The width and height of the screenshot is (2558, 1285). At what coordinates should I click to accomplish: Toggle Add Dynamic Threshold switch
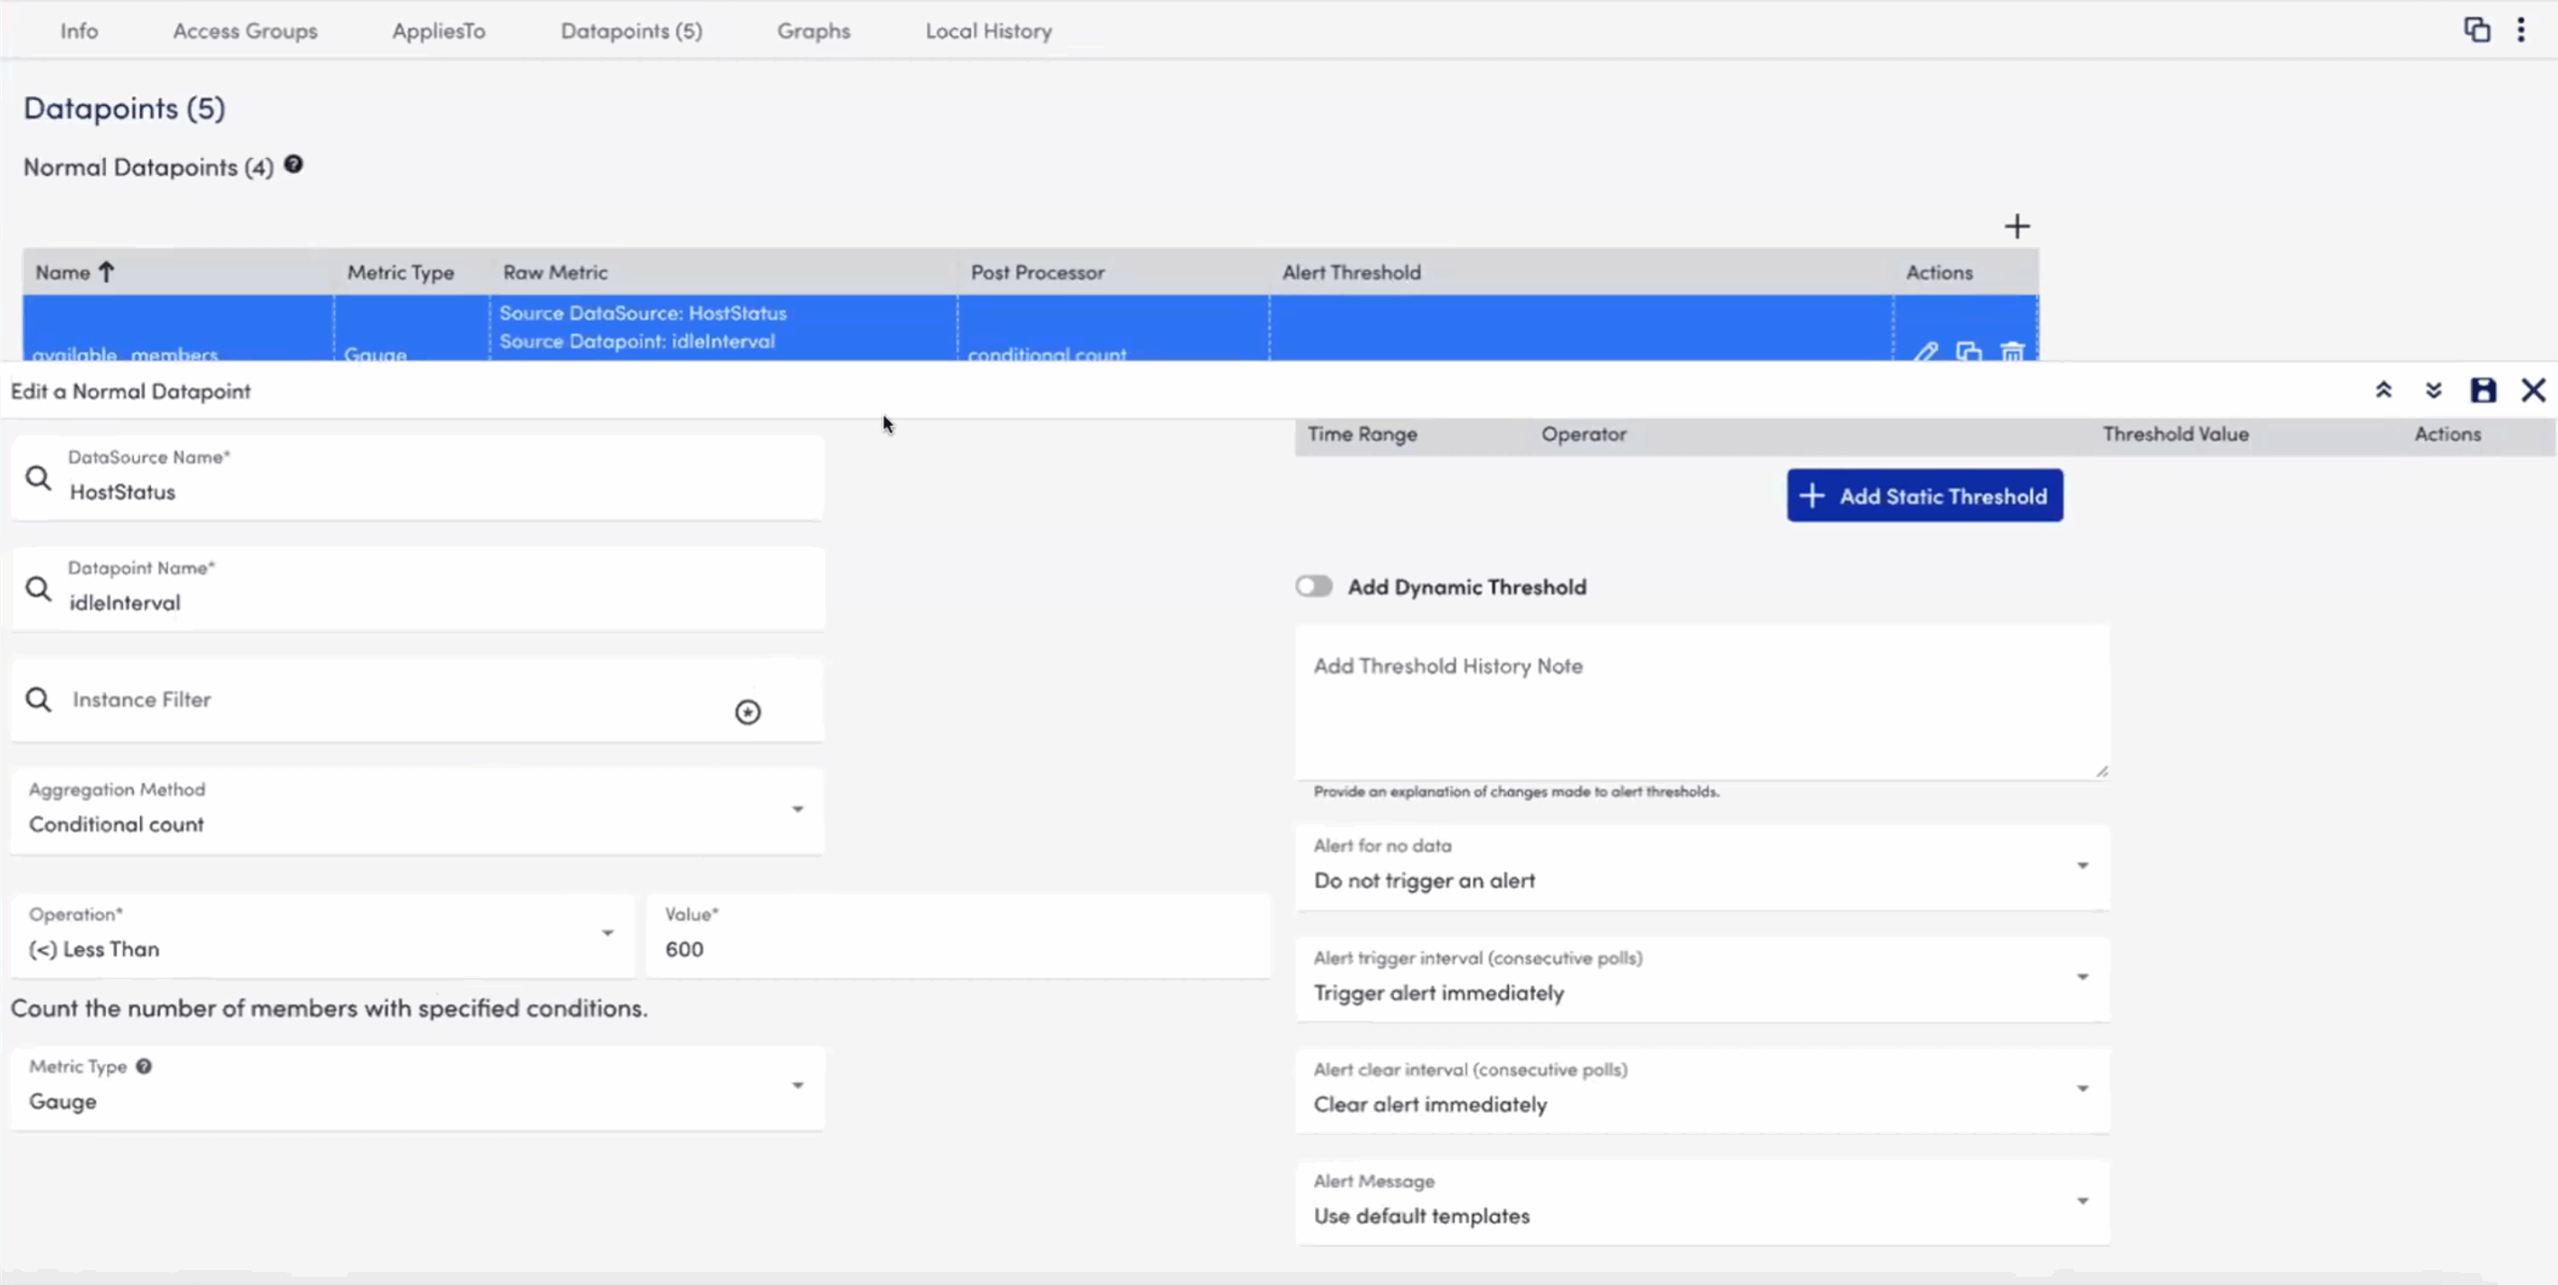pos(1314,587)
